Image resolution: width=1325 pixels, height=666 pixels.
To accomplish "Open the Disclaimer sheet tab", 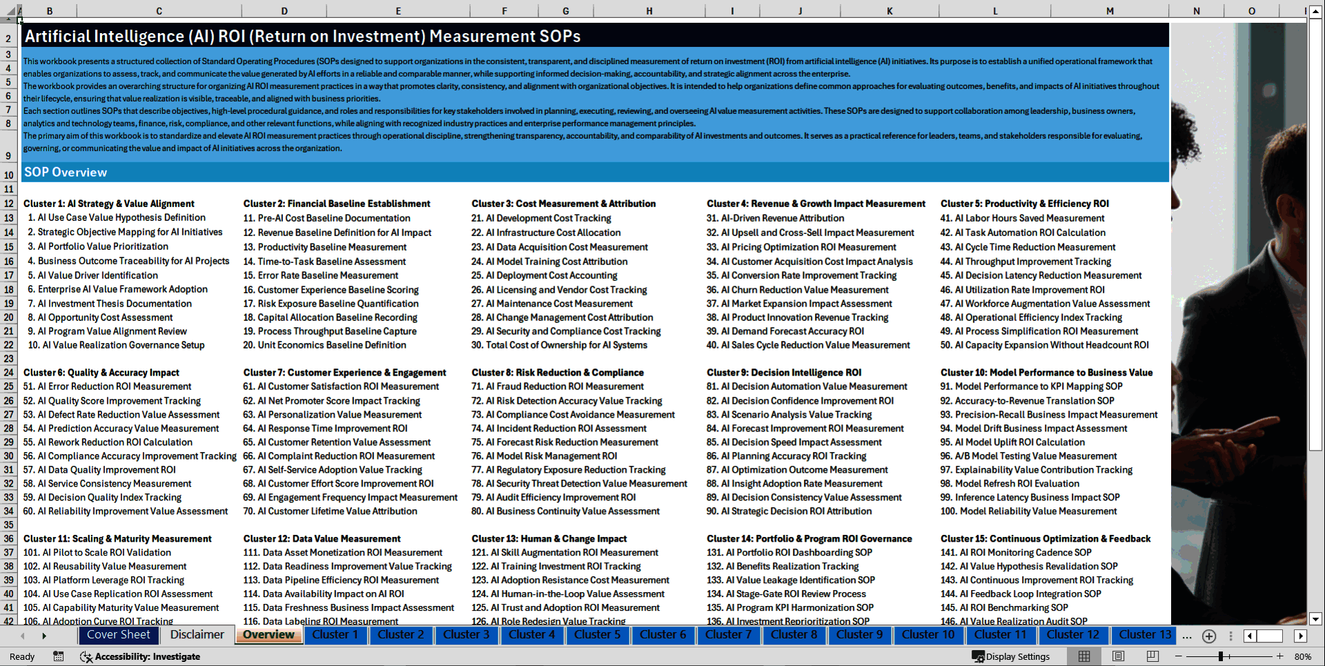I will [197, 634].
